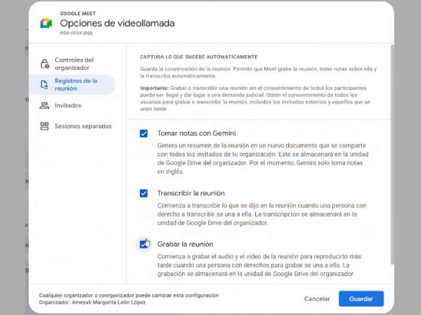Disable the Grabar la reunión checkbox
This screenshot has height=315, width=421.
[x=143, y=244]
